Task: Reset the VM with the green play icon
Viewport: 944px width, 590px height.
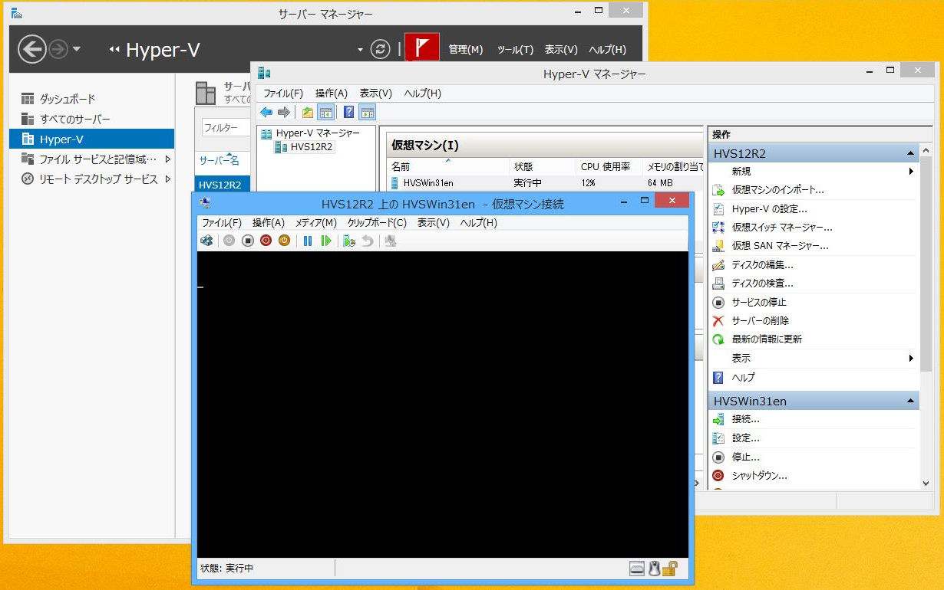Action: [x=326, y=241]
